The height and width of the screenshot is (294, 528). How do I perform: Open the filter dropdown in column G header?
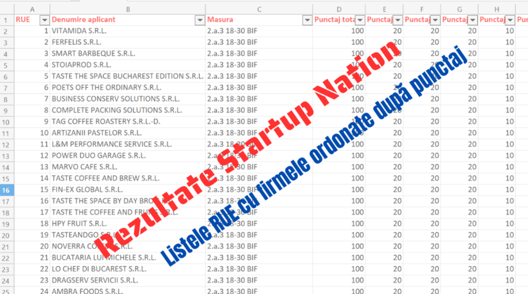tap(473, 20)
